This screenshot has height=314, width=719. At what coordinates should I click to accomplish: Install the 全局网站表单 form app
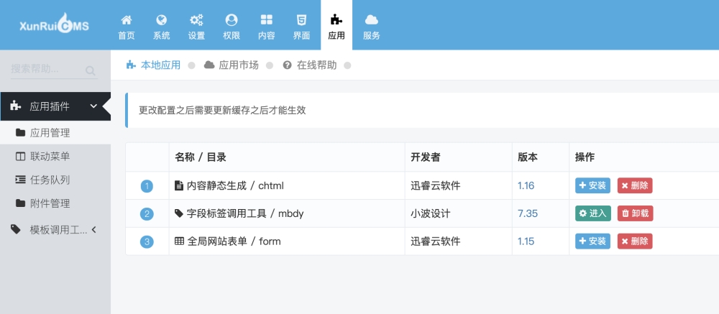coord(593,241)
